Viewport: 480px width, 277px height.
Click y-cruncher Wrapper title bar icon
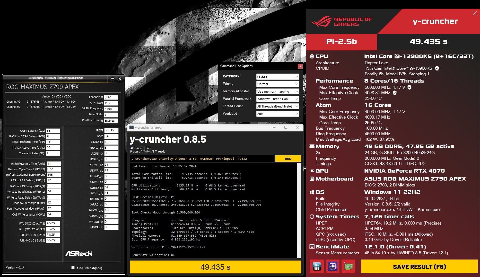pos(132,128)
